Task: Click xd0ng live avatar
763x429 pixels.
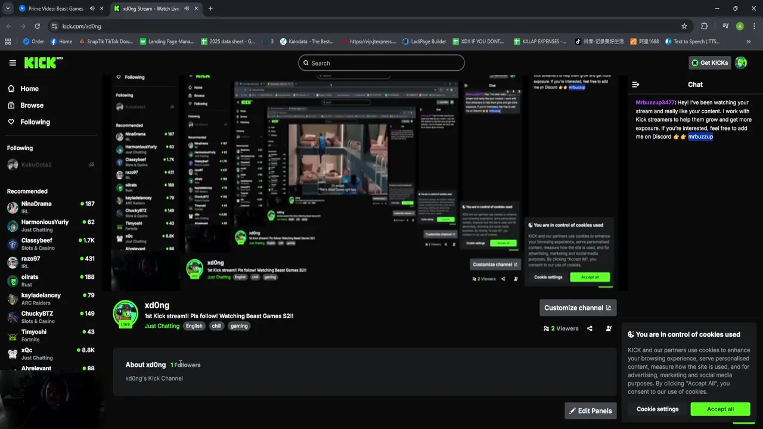Action: 126,314
